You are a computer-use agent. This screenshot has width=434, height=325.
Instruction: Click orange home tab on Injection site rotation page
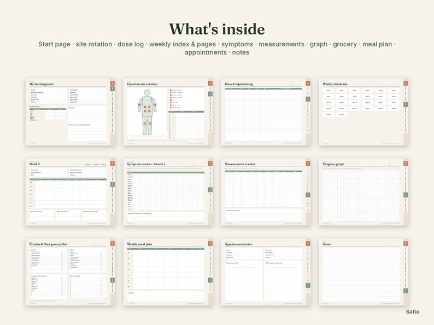tap(210, 83)
